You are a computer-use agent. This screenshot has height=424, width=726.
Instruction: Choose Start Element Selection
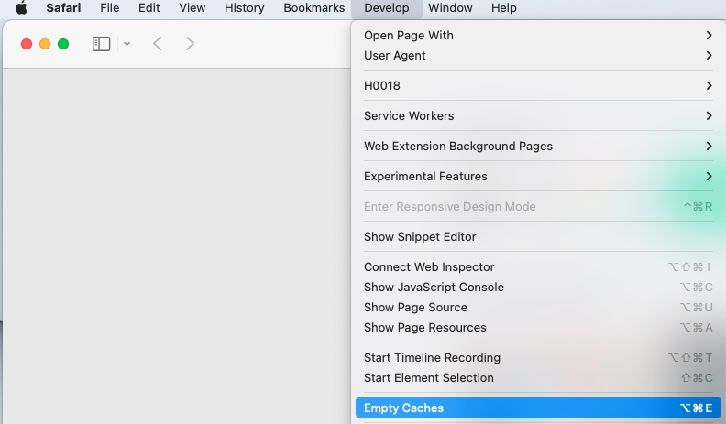click(x=538, y=378)
